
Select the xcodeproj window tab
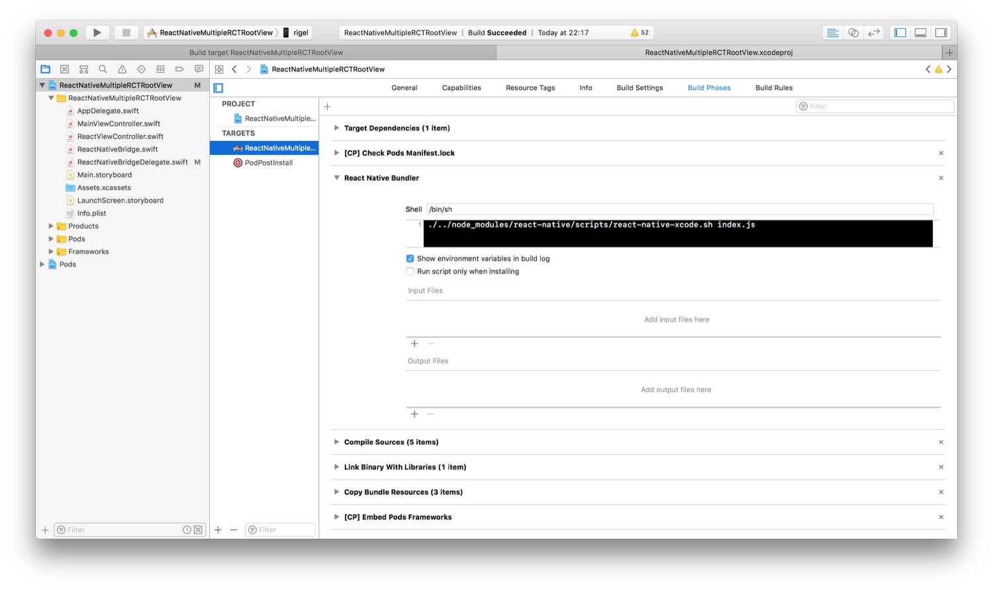[719, 52]
